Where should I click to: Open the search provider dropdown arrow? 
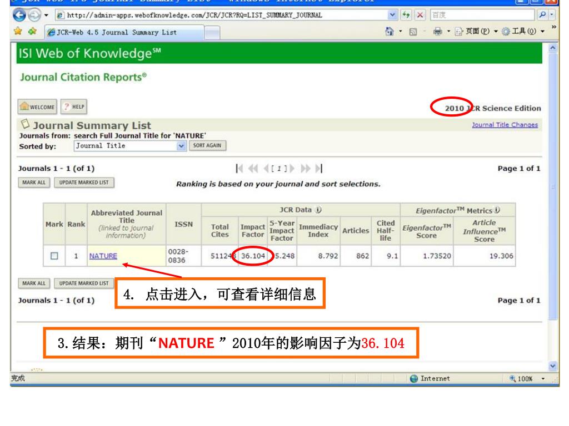point(552,15)
